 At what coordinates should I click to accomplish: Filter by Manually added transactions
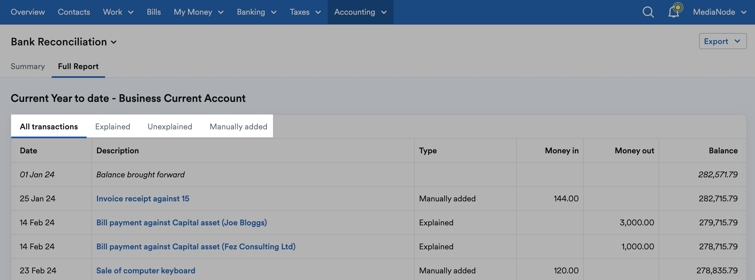pos(238,126)
